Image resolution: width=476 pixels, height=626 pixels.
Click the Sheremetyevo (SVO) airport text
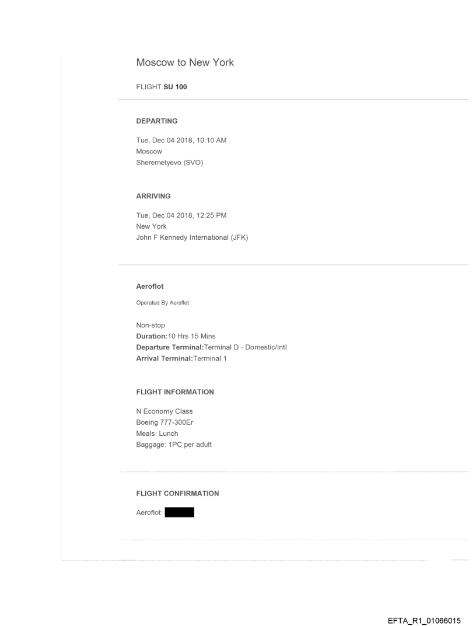pos(169,161)
